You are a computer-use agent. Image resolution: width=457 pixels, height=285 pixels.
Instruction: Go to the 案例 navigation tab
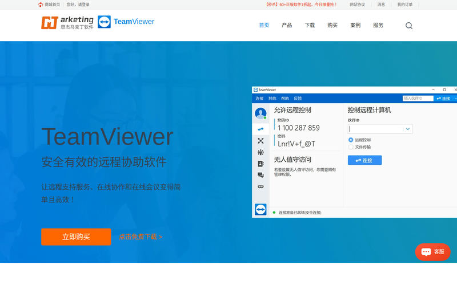[x=355, y=25]
